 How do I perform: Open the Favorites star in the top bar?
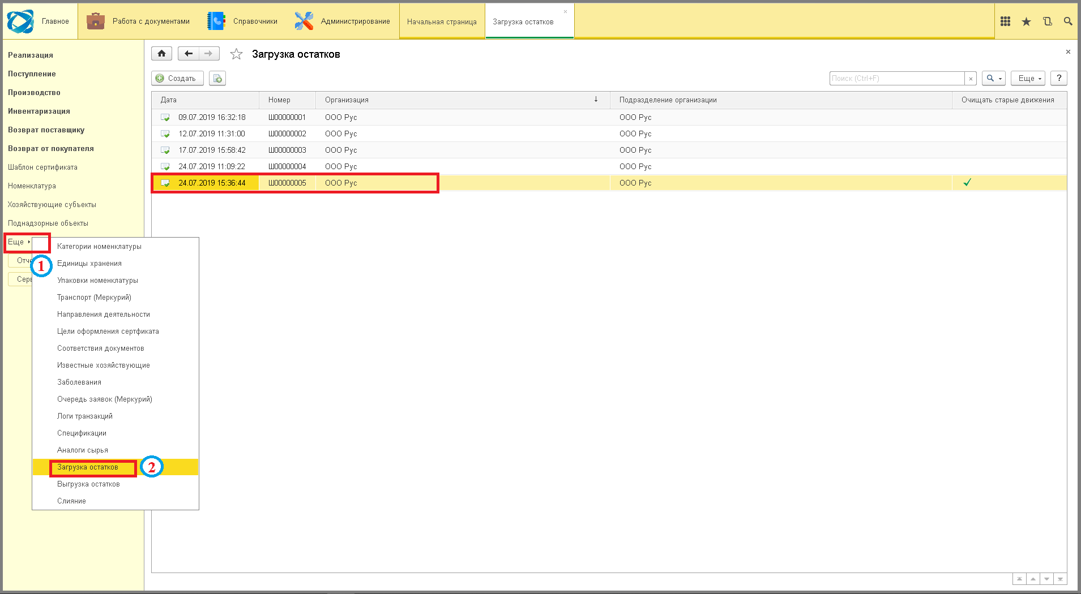(x=1026, y=21)
